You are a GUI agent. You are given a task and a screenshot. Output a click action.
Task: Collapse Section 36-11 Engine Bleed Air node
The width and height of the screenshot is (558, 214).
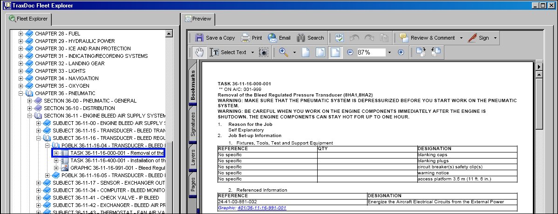pyautogui.click(x=29, y=116)
